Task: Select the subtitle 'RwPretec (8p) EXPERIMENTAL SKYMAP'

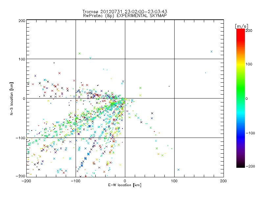Action: 125,16
